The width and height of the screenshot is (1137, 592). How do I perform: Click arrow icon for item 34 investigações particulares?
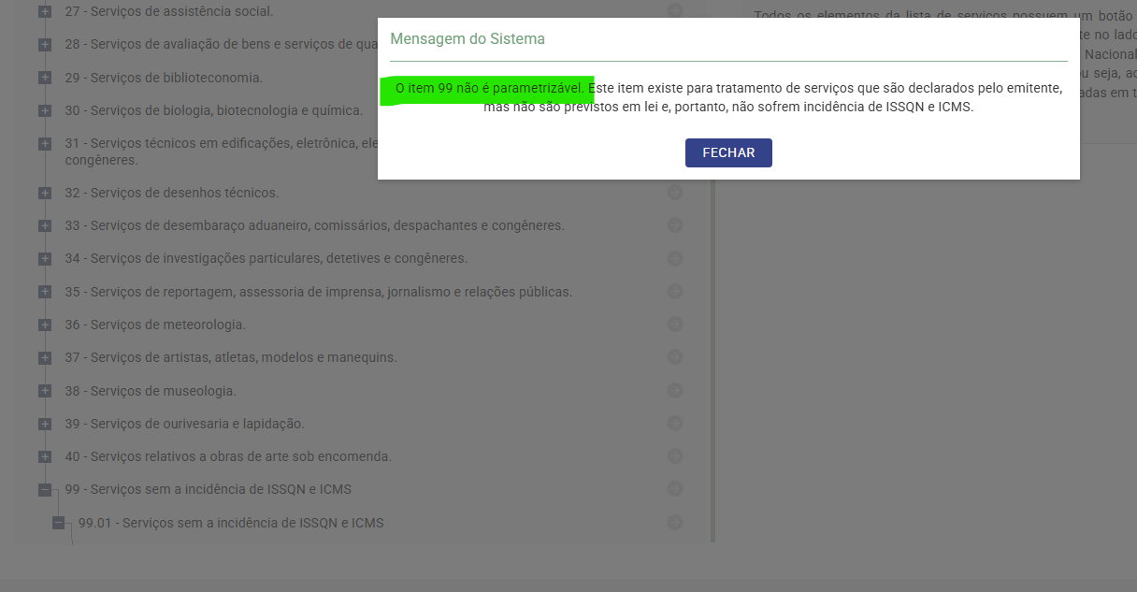pos(675,258)
